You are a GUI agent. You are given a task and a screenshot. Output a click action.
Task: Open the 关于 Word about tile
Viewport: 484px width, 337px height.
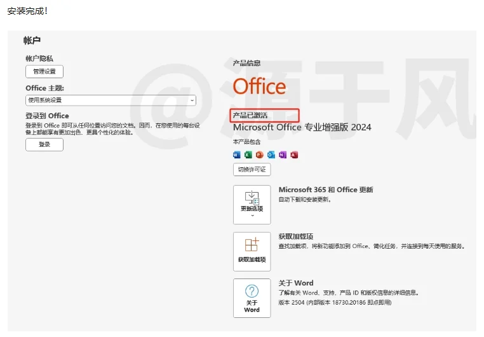(252, 298)
